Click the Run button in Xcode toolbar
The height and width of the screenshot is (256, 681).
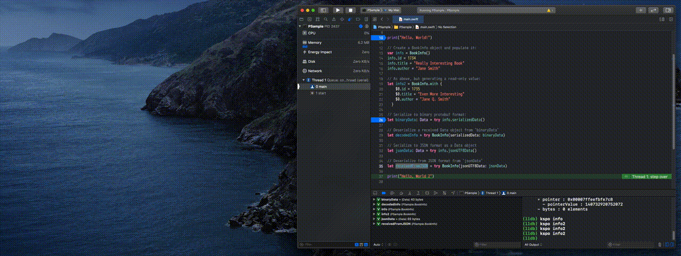[338, 10]
